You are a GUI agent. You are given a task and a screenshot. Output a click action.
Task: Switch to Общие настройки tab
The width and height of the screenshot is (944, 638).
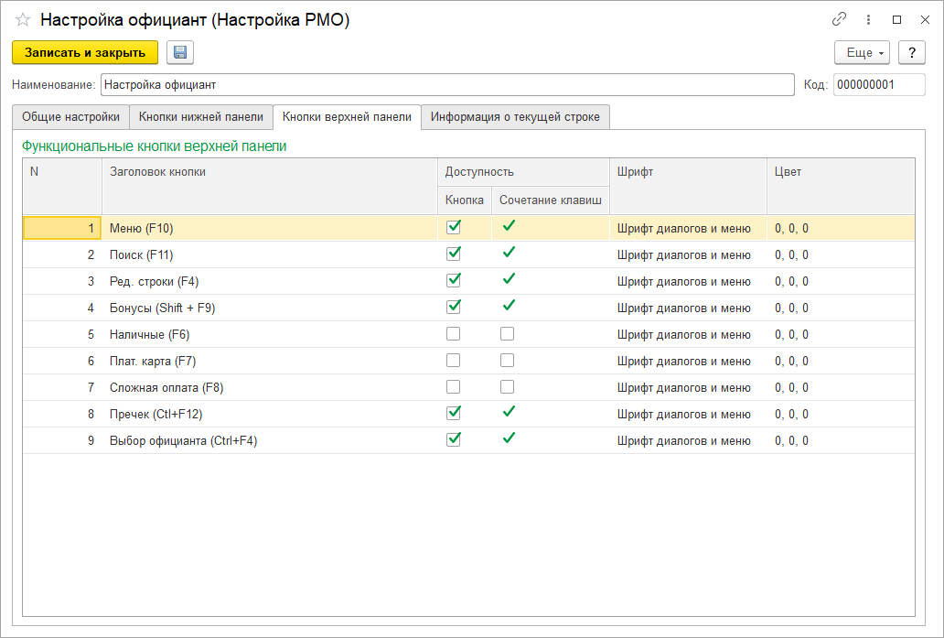70,117
